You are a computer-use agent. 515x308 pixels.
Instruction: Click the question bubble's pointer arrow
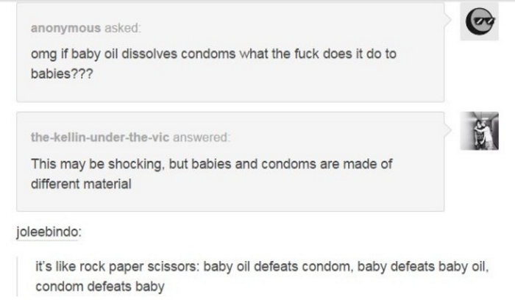coord(448,21)
